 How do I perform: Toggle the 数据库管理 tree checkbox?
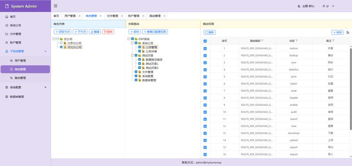pyautogui.click(x=136, y=80)
